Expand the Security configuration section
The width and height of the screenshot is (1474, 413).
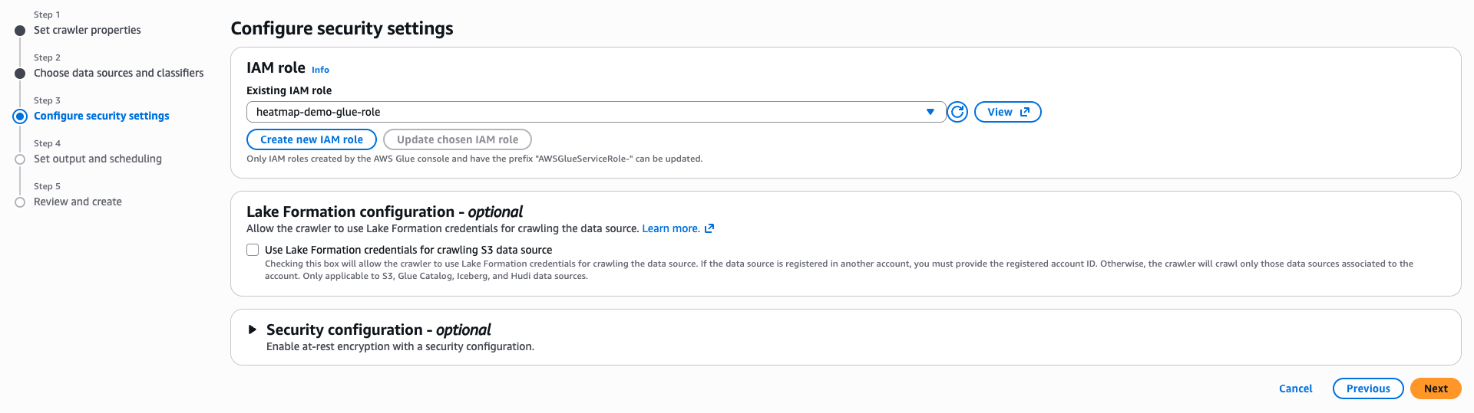(253, 329)
